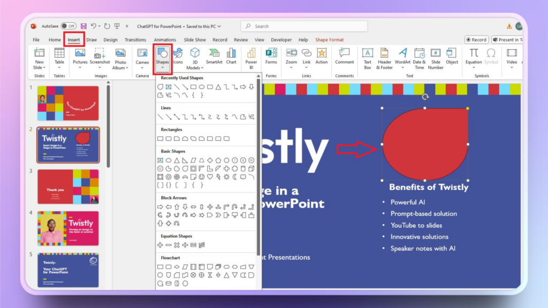
Task: Click the Record button at top right
Action: pyautogui.click(x=476, y=40)
